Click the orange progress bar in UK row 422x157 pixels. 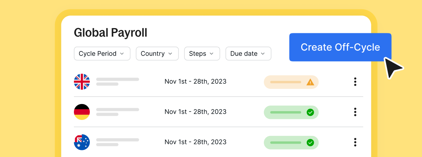(x=286, y=82)
